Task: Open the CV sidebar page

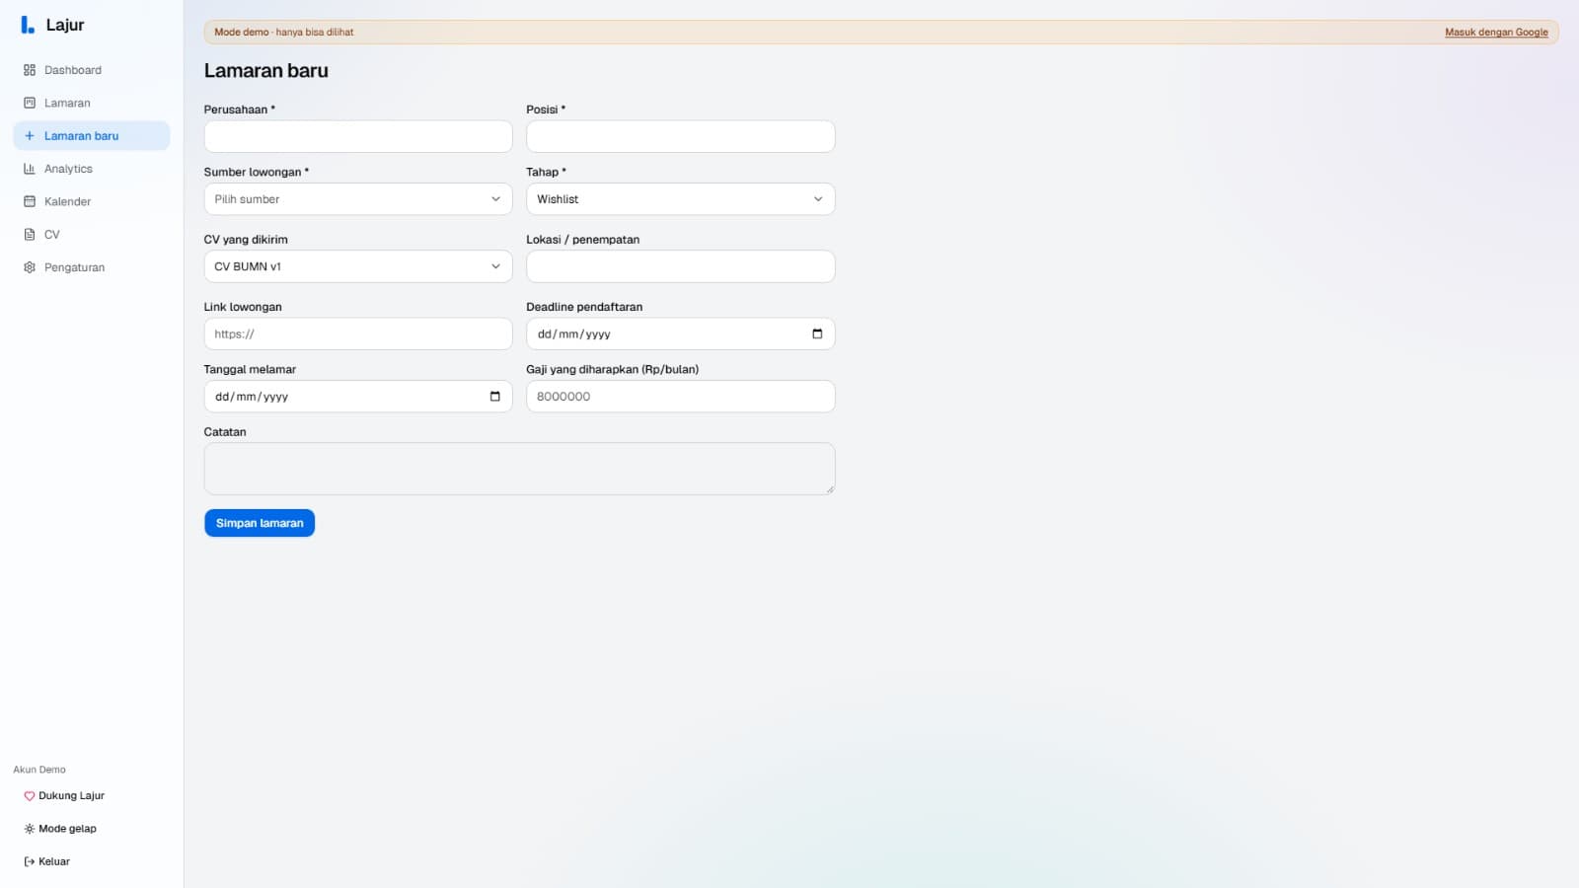Action: click(92, 235)
